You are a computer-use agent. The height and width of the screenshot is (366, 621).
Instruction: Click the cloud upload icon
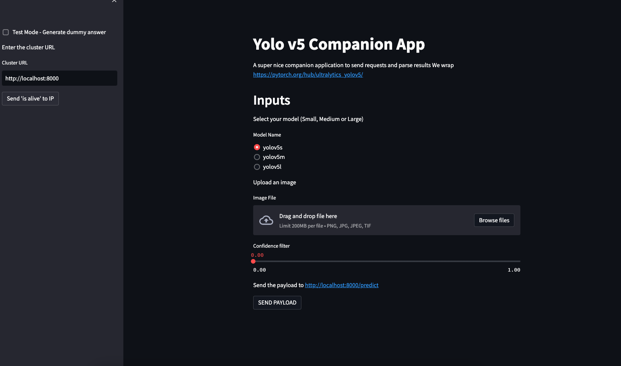coord(266,220)
